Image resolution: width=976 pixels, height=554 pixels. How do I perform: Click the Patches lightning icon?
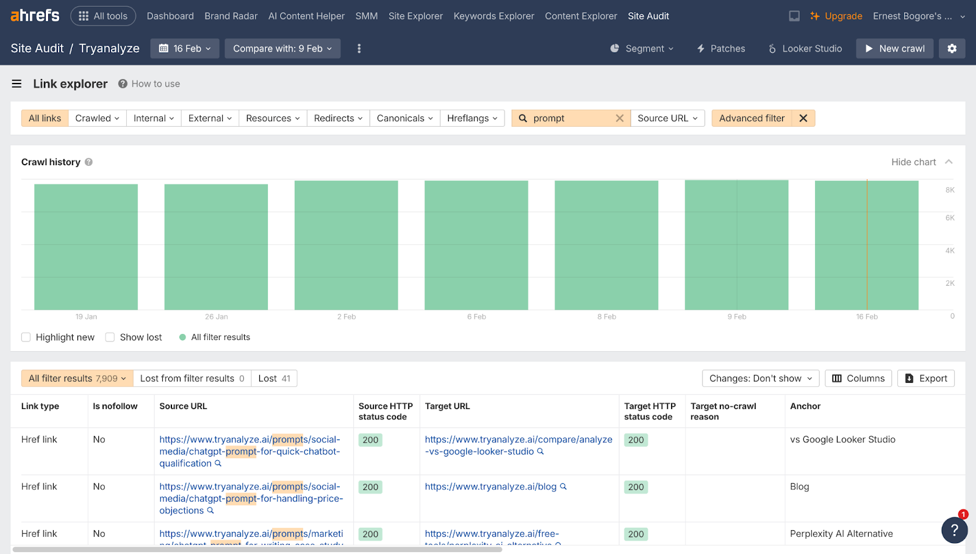pyautogui.click(x=700, y=48)
